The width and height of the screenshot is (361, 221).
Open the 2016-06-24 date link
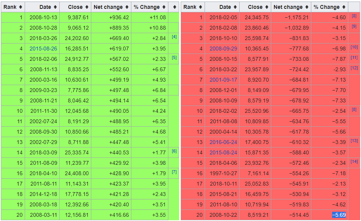click(223, 142)
